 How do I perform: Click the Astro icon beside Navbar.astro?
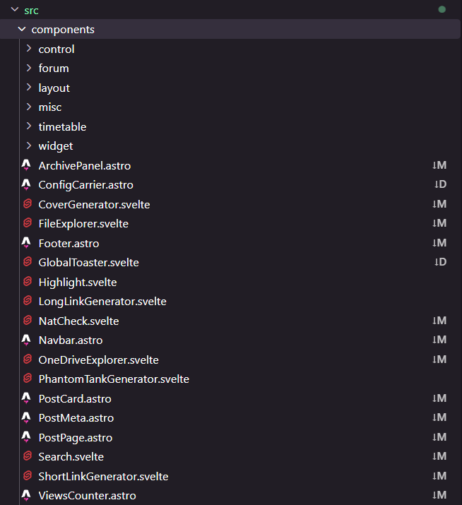pos(27,340)
